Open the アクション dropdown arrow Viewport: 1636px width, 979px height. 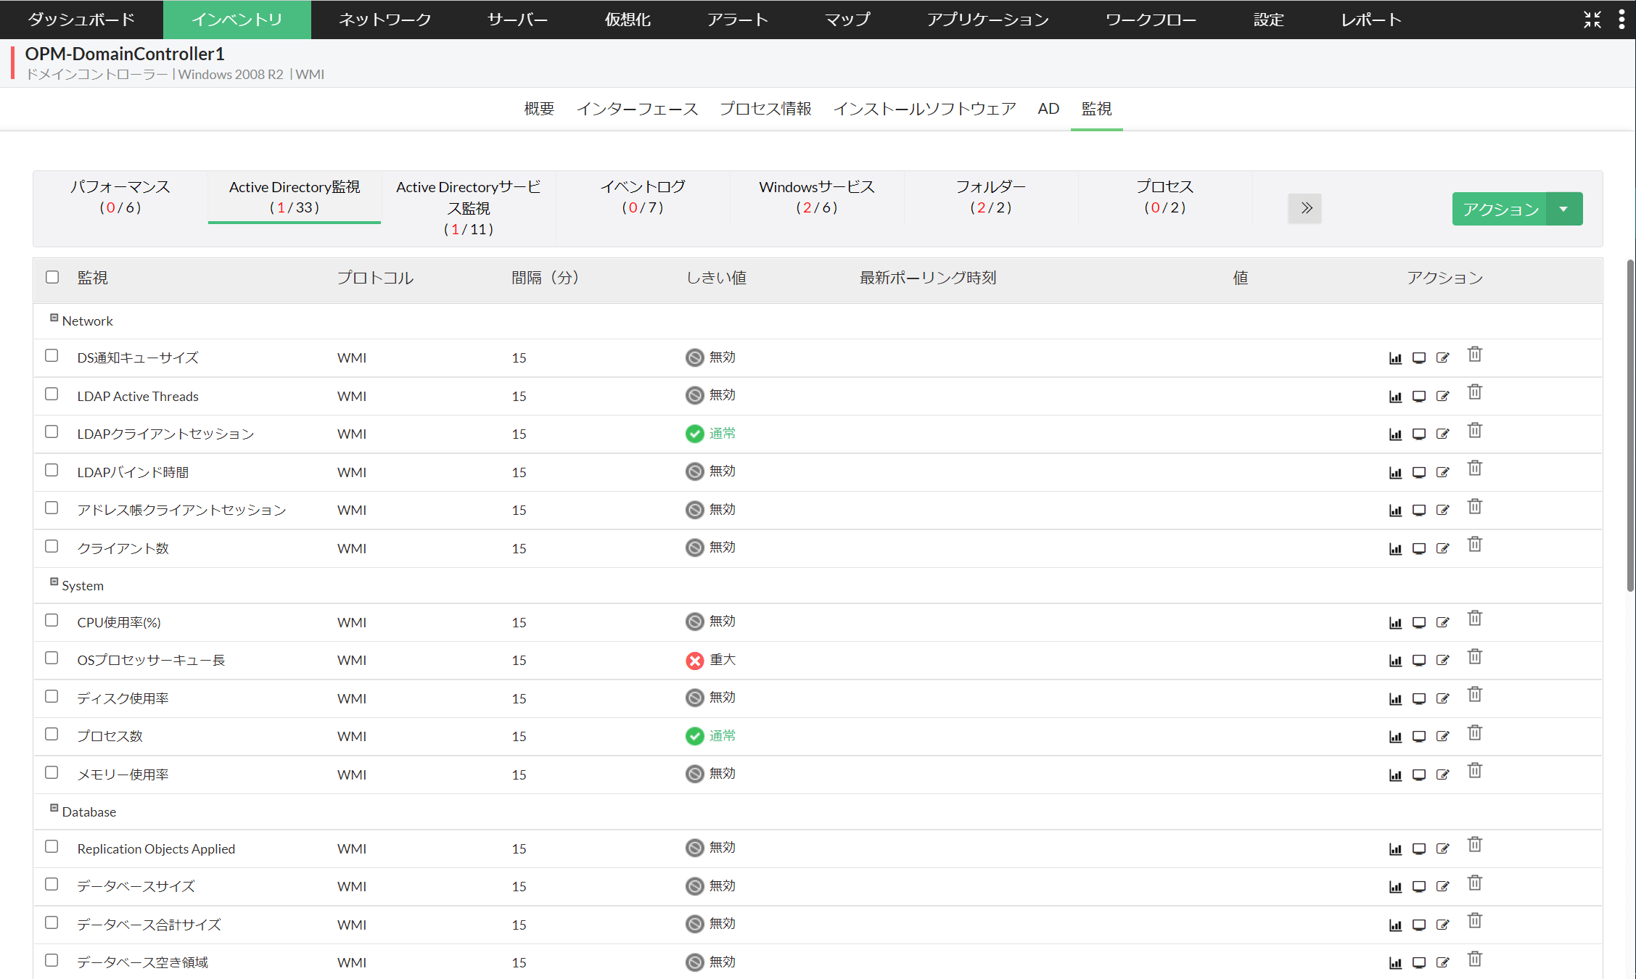(1564, 209)
